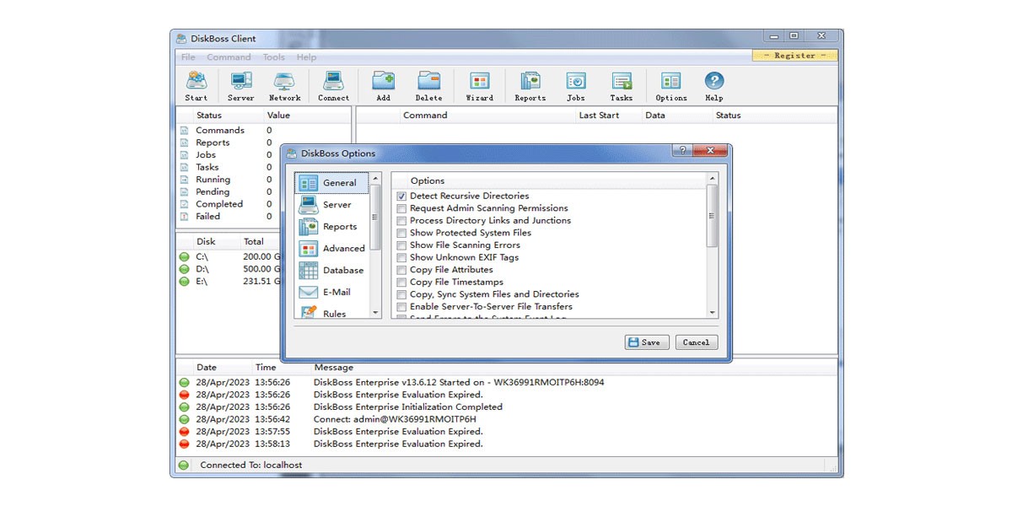The width and height of the screenshot is (1012, 506).
Task: Select Advanced category in Options dialog
Action: pyautogui.click(x=331, y=249)
